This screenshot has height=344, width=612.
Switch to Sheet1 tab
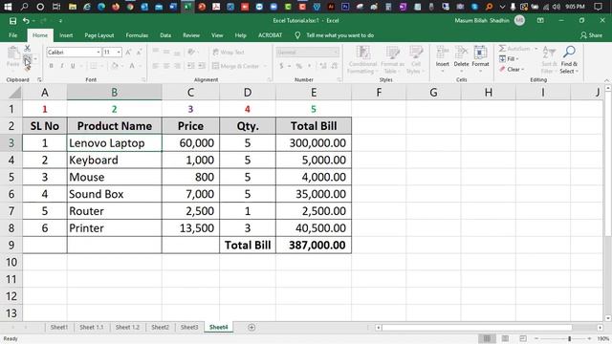pos(59,327)
